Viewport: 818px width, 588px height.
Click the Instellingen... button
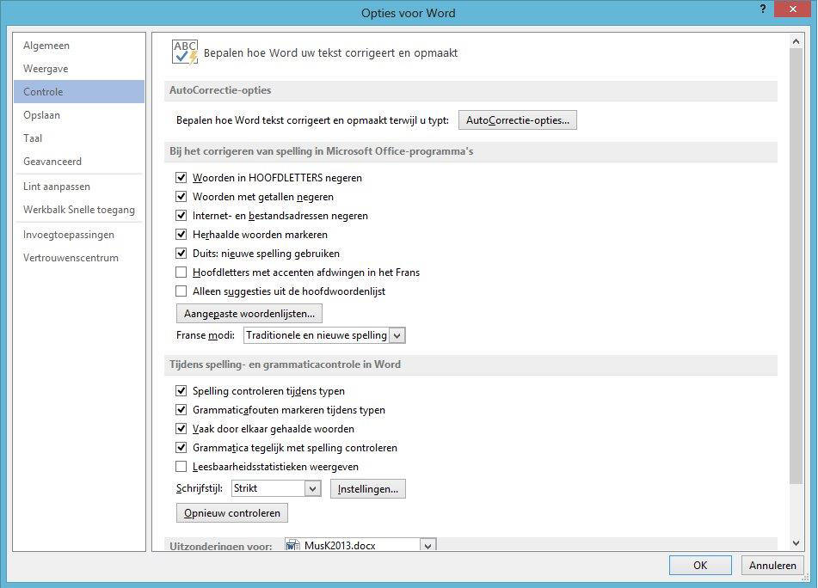pos(368,489)
